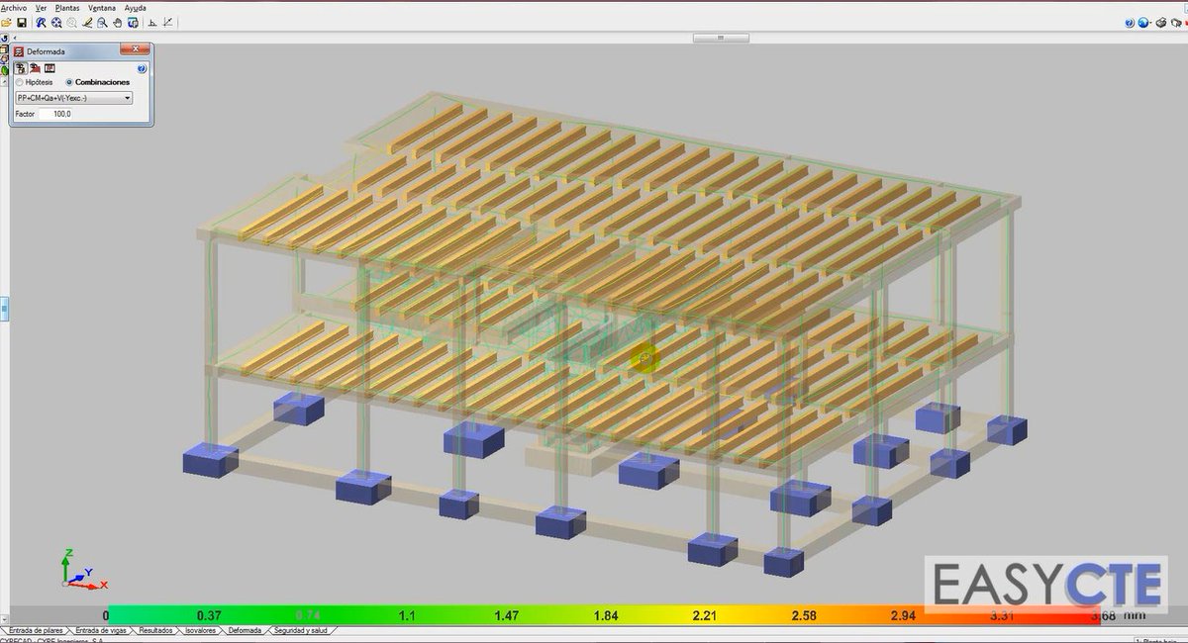This screenshot has width=1188, height=643.
Task: Switch to Entrada de pilares tab
Action: (36, 630)
